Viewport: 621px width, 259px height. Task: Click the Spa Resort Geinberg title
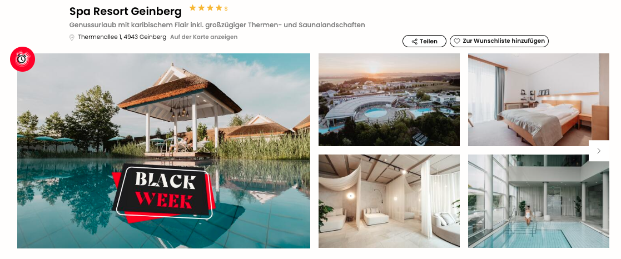coord(125,12)
